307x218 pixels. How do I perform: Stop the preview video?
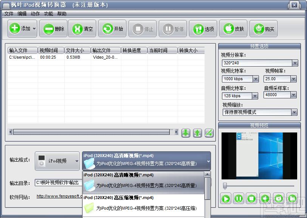pyautogui.click(x=251, y=199)
